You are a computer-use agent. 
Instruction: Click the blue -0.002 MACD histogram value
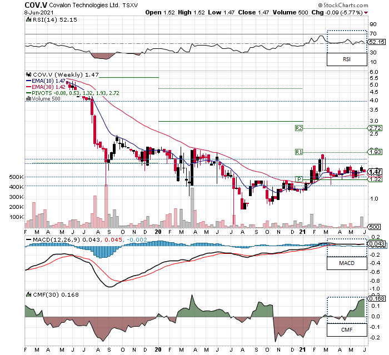pyautogui.click(x=137, y=239)
